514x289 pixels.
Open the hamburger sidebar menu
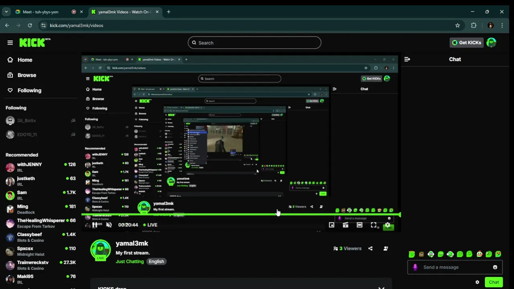pos(10,43)
